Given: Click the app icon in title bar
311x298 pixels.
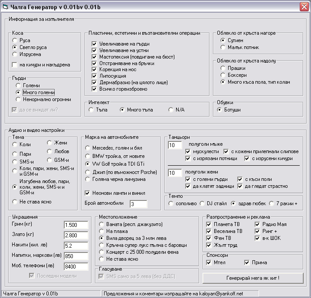Looking at the screenshot, I should coord(5,7).
